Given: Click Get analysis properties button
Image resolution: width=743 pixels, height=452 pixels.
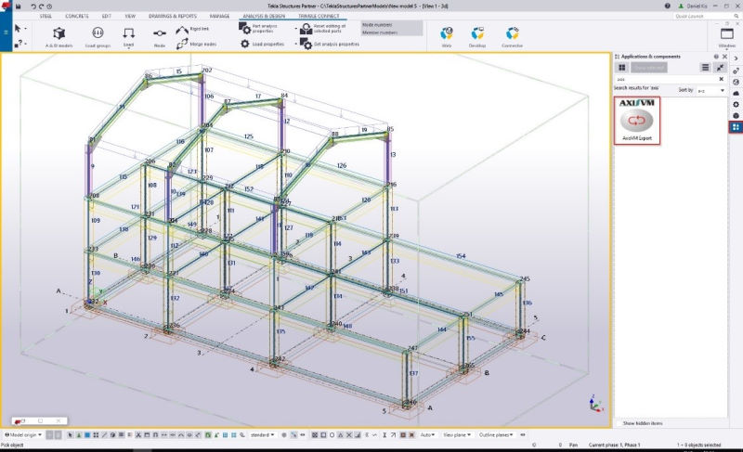Looking at the screenshot, I should click(329, 44).
